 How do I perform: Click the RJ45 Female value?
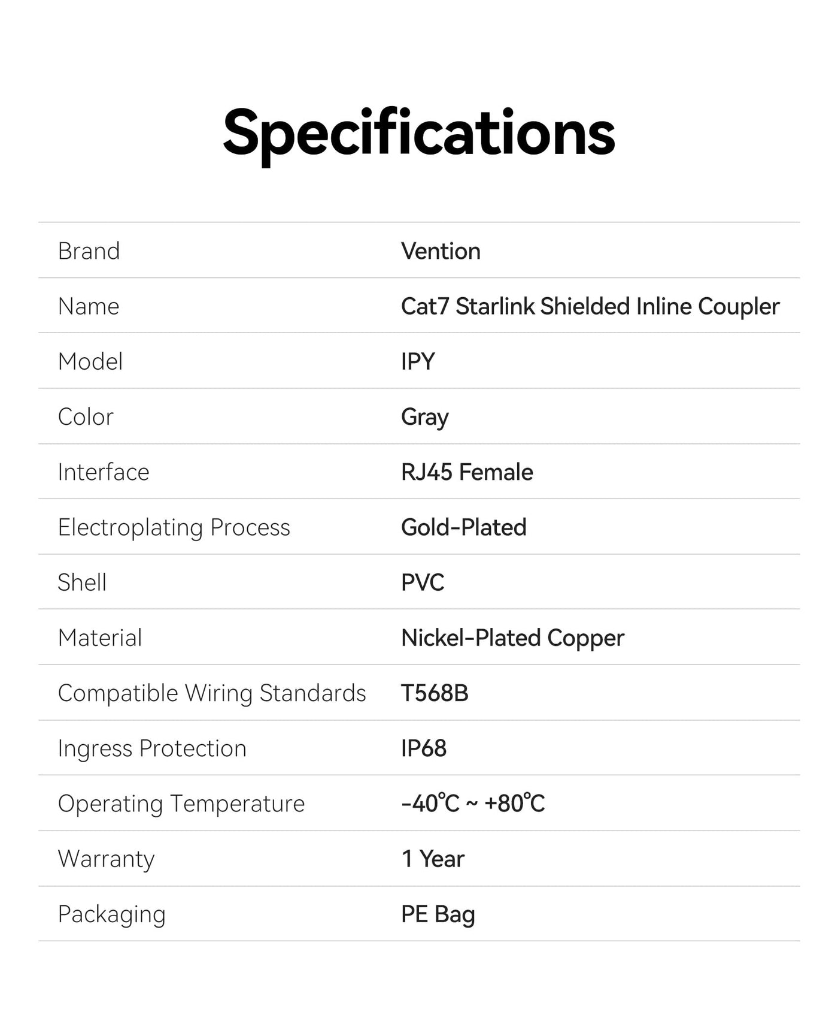(x=467, y=472)
